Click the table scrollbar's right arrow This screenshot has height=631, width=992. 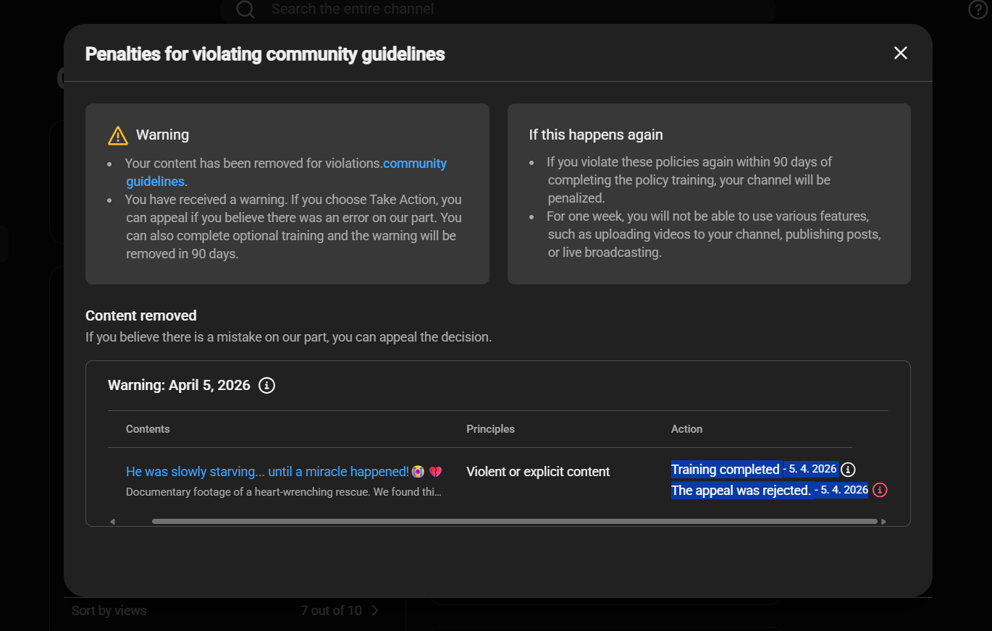(x=883, y=521)
